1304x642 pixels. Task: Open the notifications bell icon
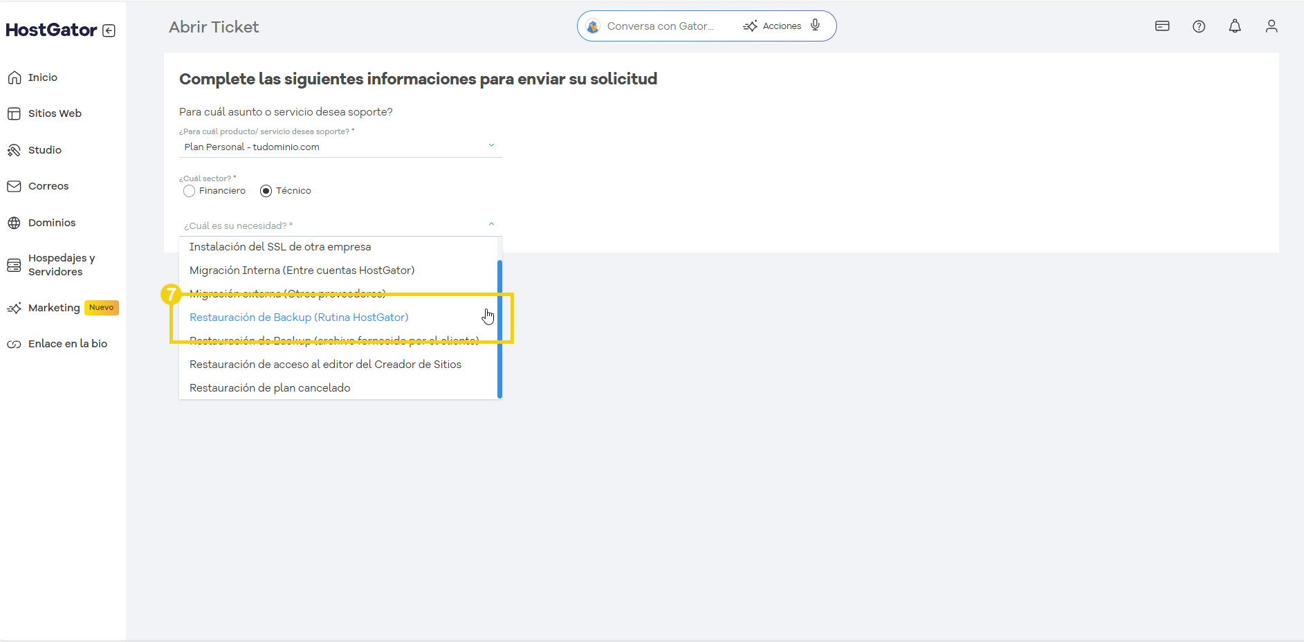[1236, 26]
